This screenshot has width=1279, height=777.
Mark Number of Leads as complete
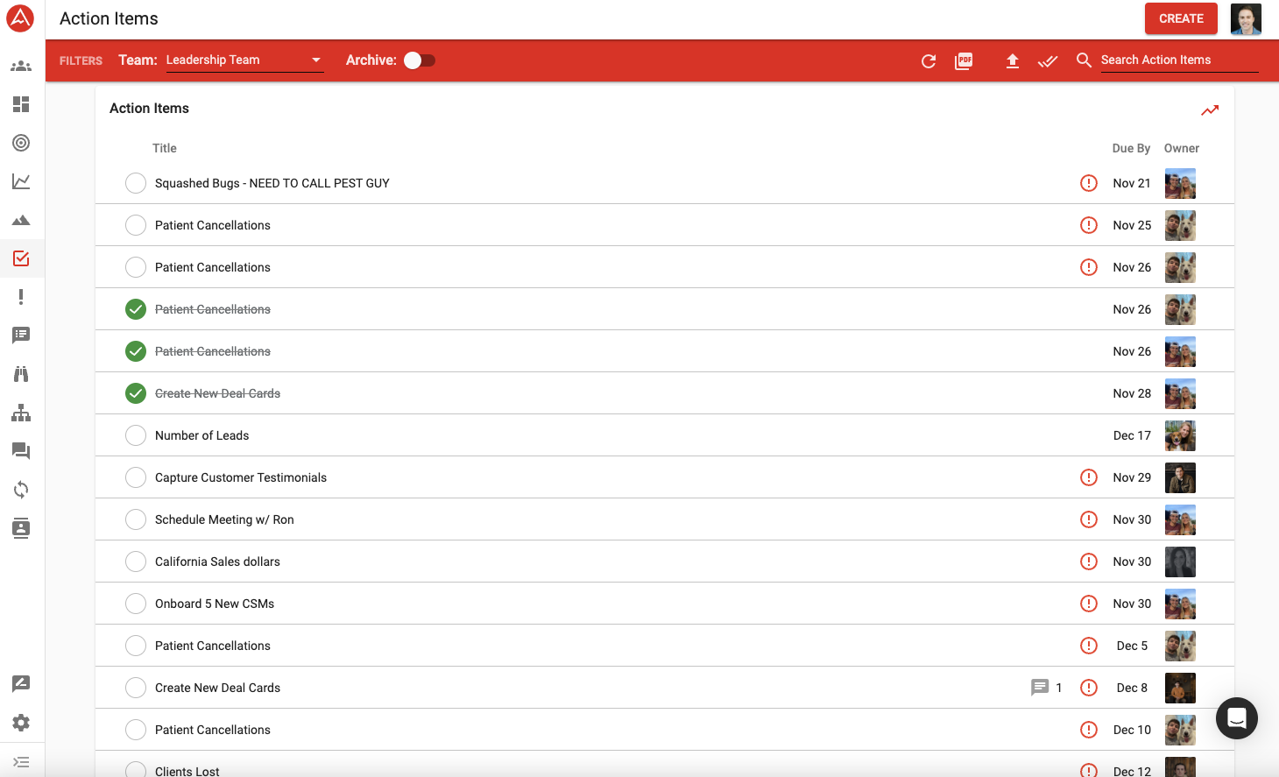click(x=136, y=435)
